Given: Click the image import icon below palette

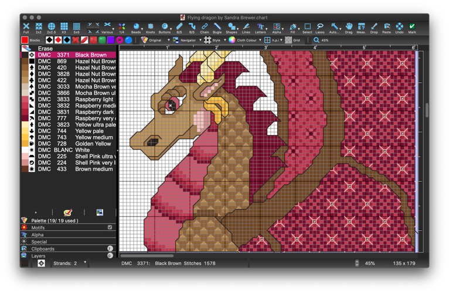Looking at the screenshot, I should pos(100,212).
